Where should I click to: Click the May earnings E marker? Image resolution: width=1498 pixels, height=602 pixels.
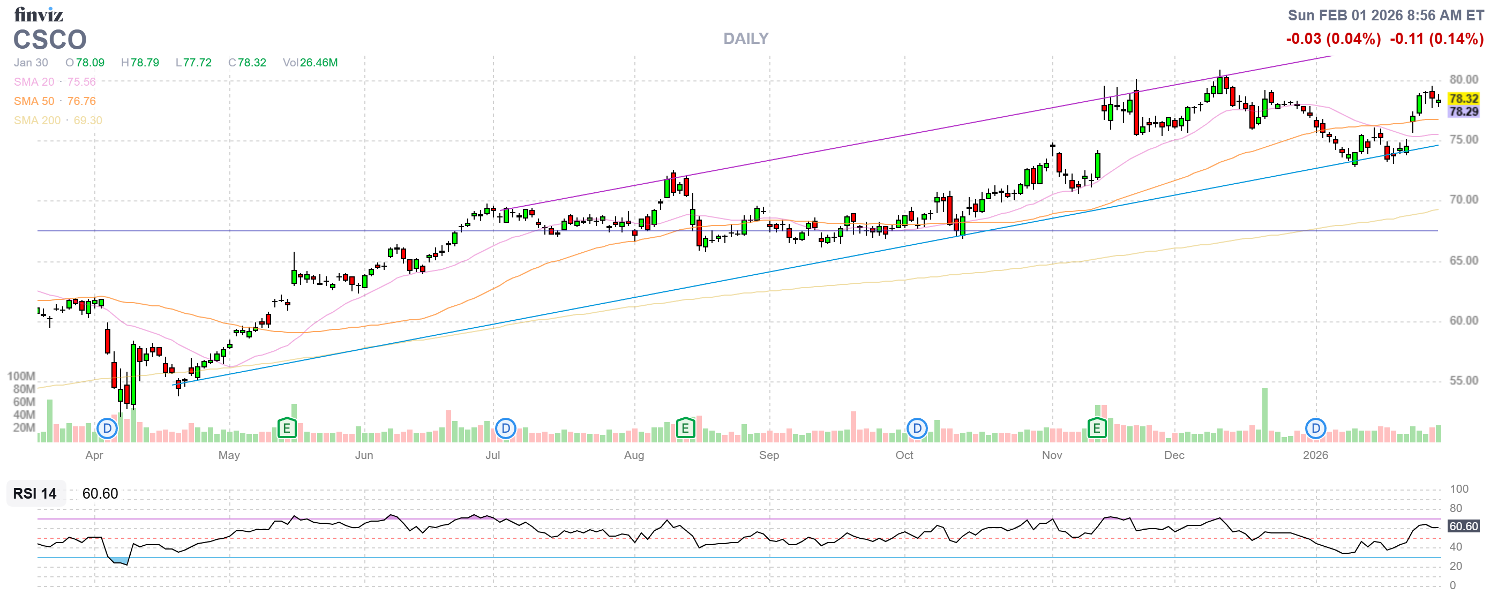287,430
